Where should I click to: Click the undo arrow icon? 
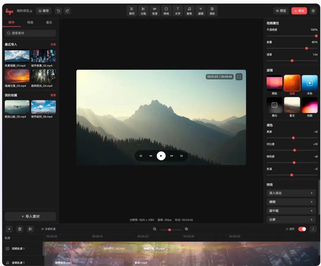point(59,11)
